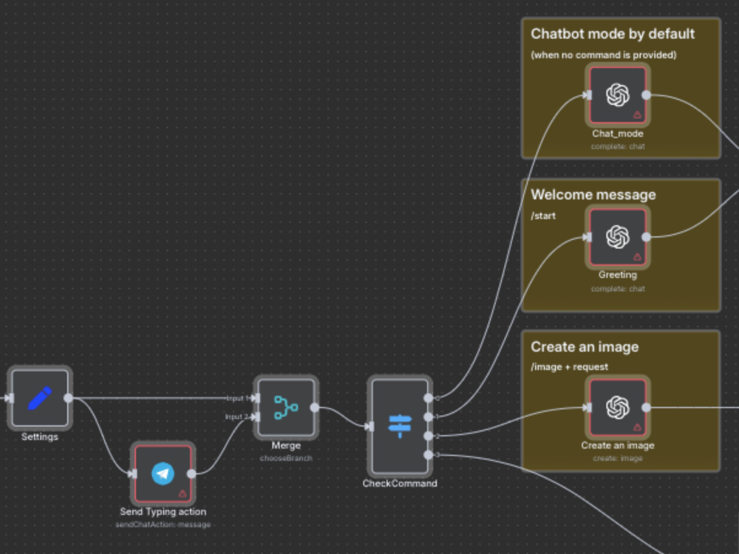The width and height of the screenshot is (739, 554).
Task: Click the Create an image node input connector
Action: 588,408
